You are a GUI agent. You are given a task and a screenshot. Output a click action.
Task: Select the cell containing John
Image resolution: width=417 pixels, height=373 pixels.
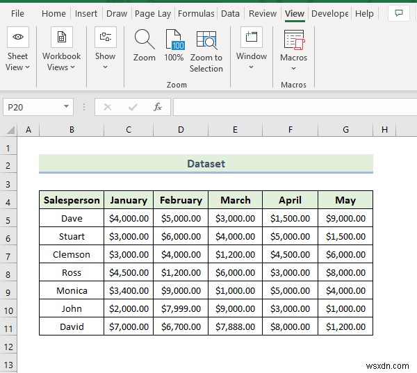pos(72,308)
